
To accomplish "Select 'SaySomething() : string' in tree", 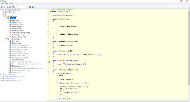I will coord(20,37).
